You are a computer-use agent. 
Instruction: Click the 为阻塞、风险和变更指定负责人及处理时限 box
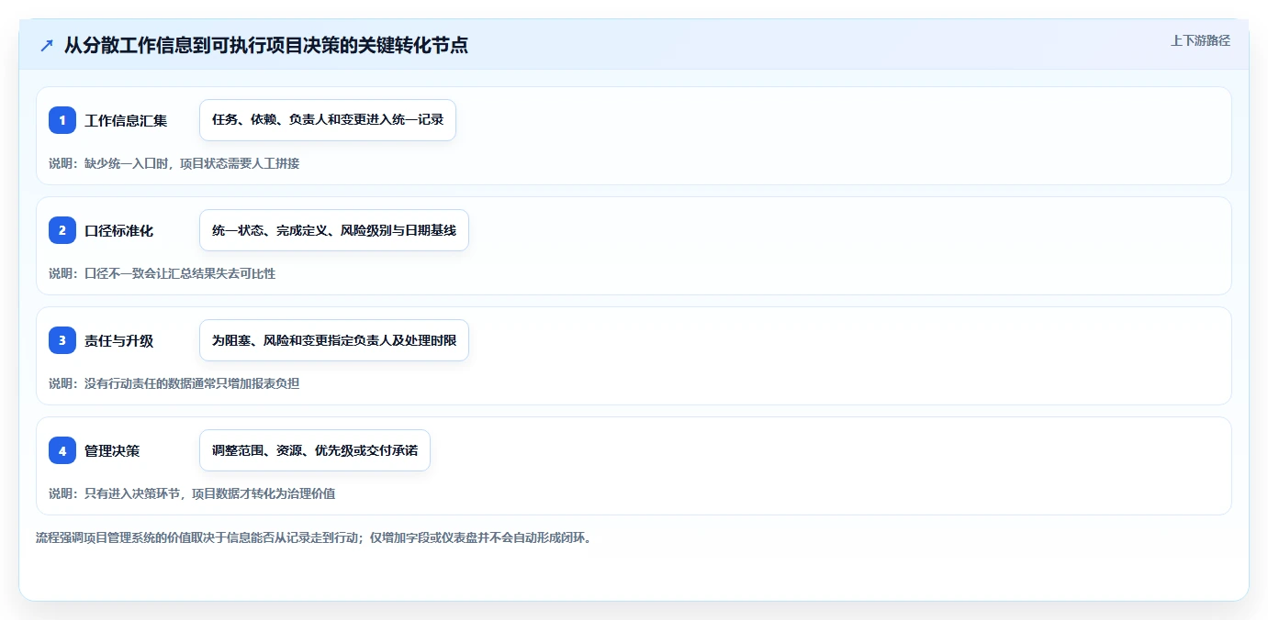tap(334, 340)
